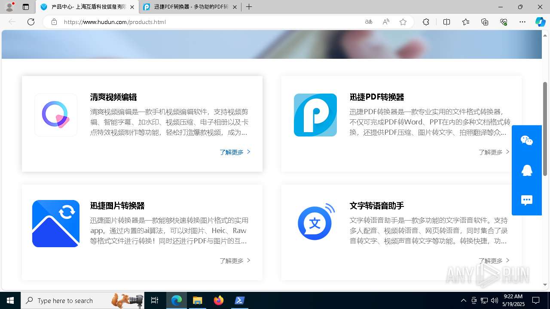The image size is (550, 309).
Task: Open a new tab with plus button
Action: click(x=249, y=7)
